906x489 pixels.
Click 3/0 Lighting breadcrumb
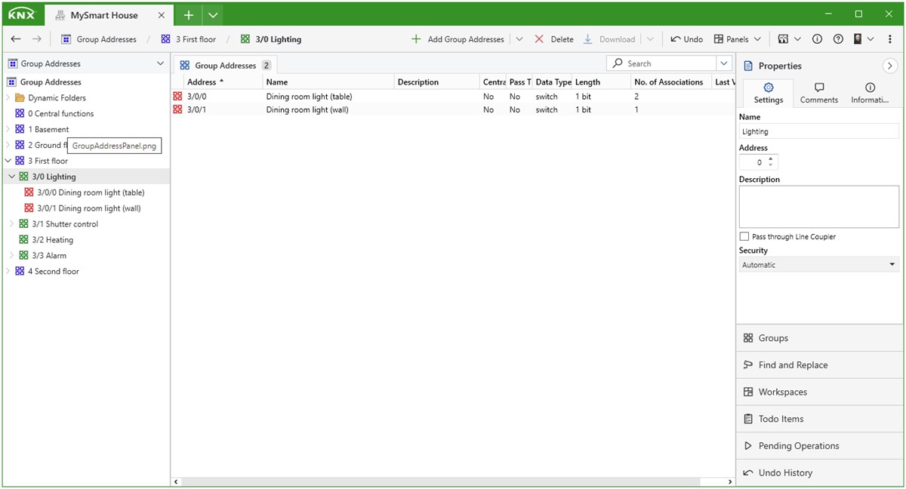[271, 39]
